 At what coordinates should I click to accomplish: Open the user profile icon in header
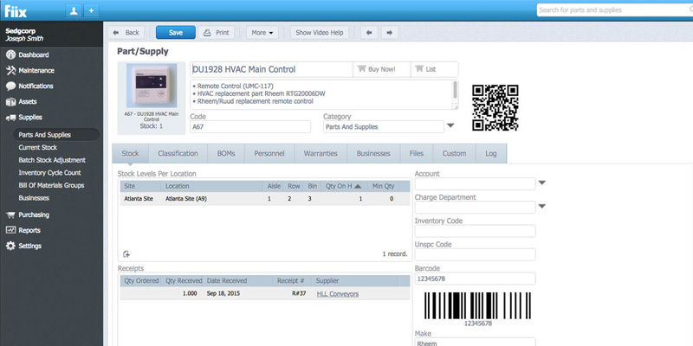(74, 10)
